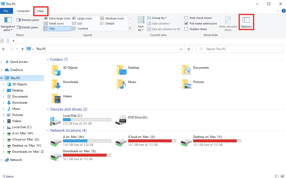Select Local Disk (C:) in the tree
The width and height of the screenshot is (286, 178).
point(22,127)
